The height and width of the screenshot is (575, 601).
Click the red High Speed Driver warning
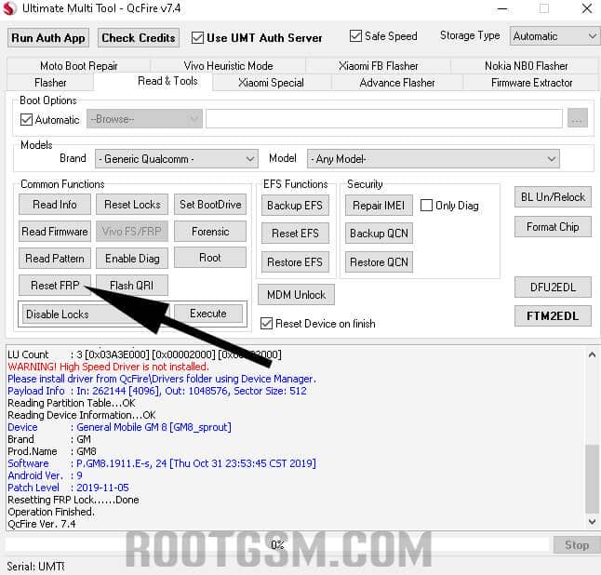click(108, 367)
